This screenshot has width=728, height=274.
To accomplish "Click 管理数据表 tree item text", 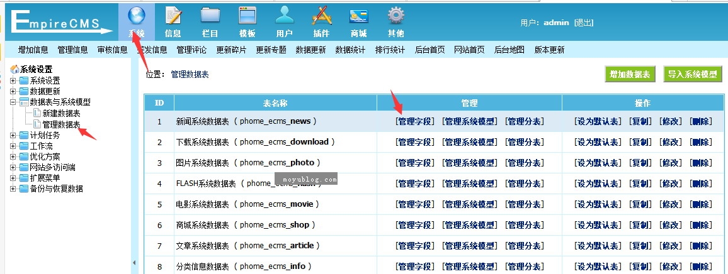I will tap(61, 124).
